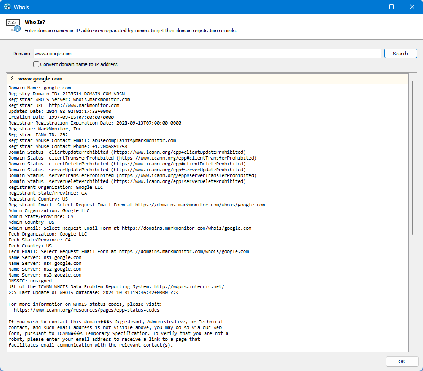Confirm with the OK button
The image size is (423, 371).
[402, 362]
